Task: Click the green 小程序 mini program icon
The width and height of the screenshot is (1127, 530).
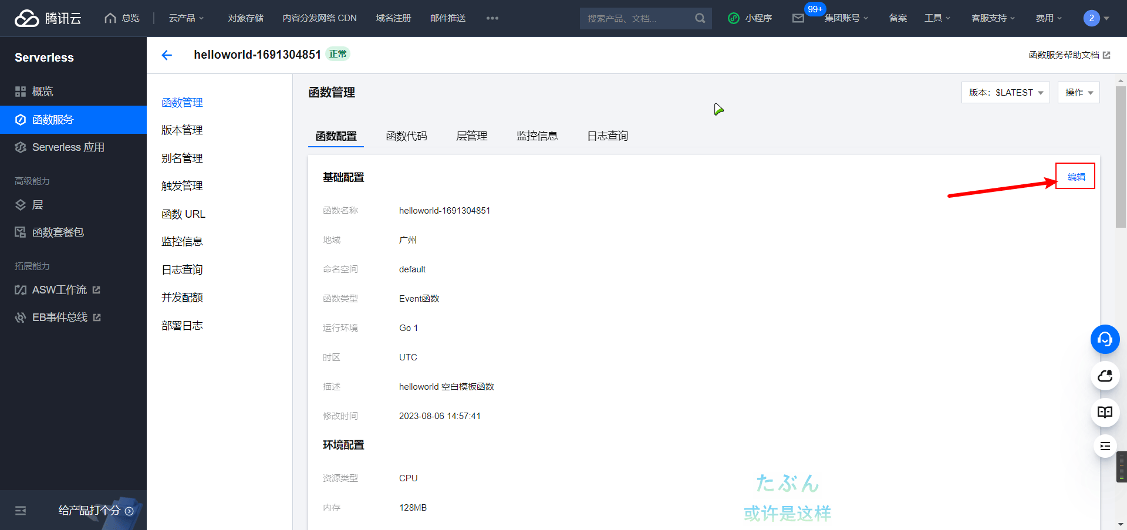Action: 733,18
